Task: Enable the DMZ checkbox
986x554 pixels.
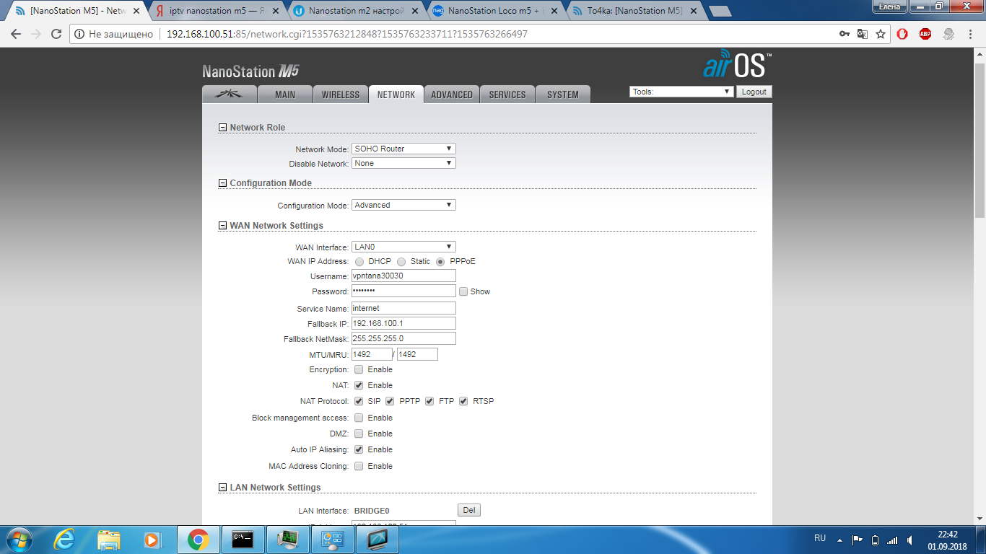Action: 359,434
